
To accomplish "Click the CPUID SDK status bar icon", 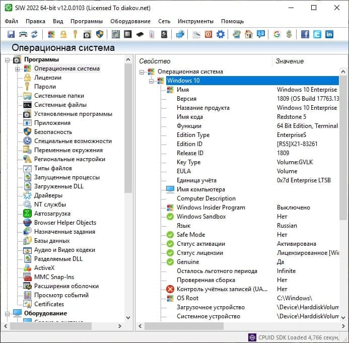I will click(252, 337).
